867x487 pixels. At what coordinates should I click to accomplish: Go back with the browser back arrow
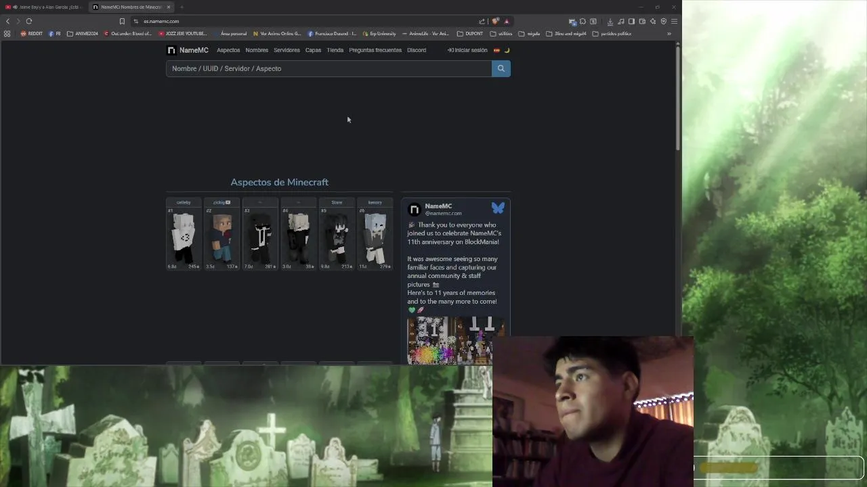click(x=7, y=21)
